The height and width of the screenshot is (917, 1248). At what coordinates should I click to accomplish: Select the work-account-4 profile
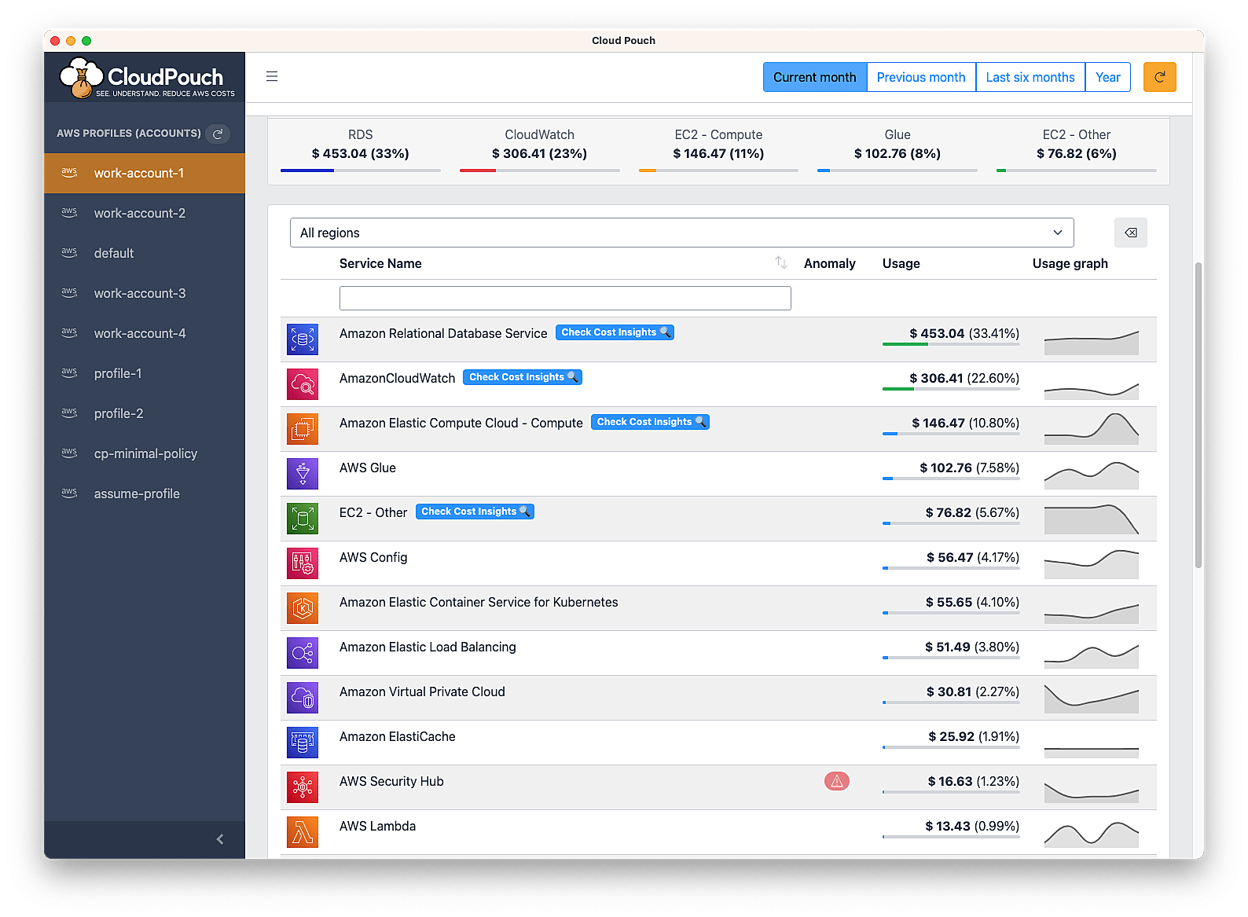click(x=145, y=333)
